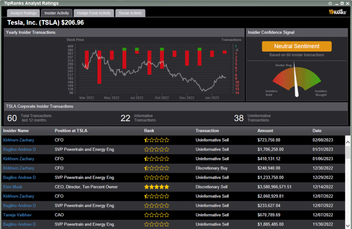Sort by the Date column header

click(x=317, y=131)
